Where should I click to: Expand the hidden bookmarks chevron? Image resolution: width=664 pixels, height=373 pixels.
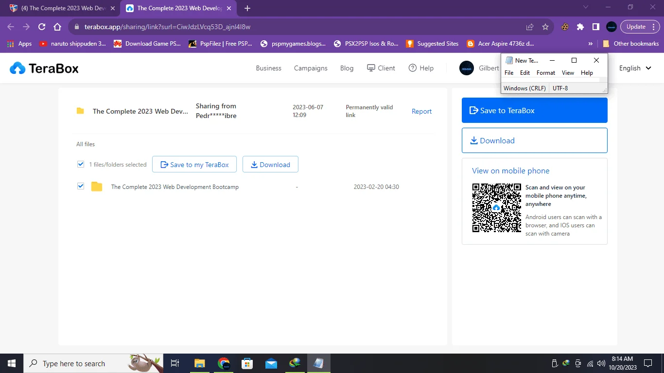pos(591,44)
